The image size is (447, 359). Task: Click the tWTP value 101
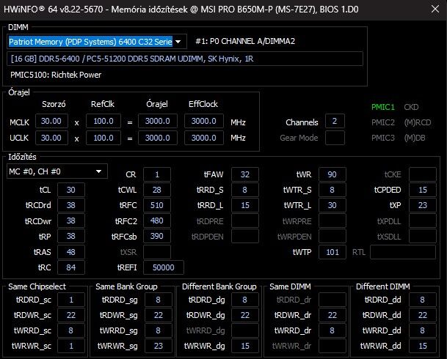pos(332,252)
